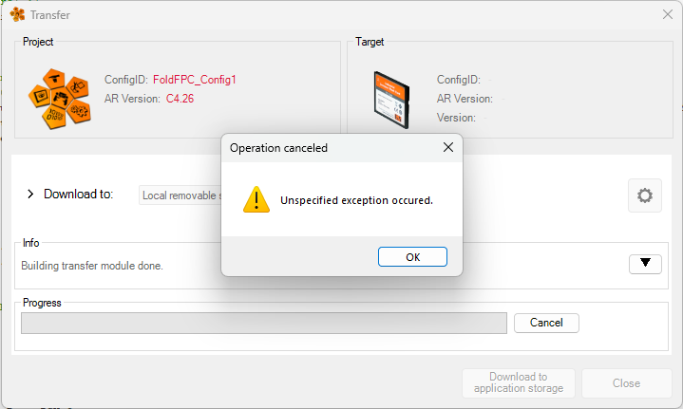Click the Close button at bottom right

(x=626, y=383)
